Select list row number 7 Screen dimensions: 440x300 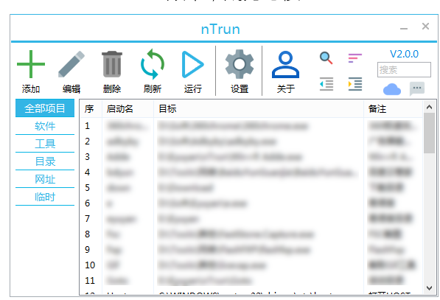pyautogui.click(x=251, y=219)
